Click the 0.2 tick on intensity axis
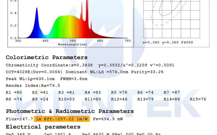 pyautogui.click(x=13, y=26)
